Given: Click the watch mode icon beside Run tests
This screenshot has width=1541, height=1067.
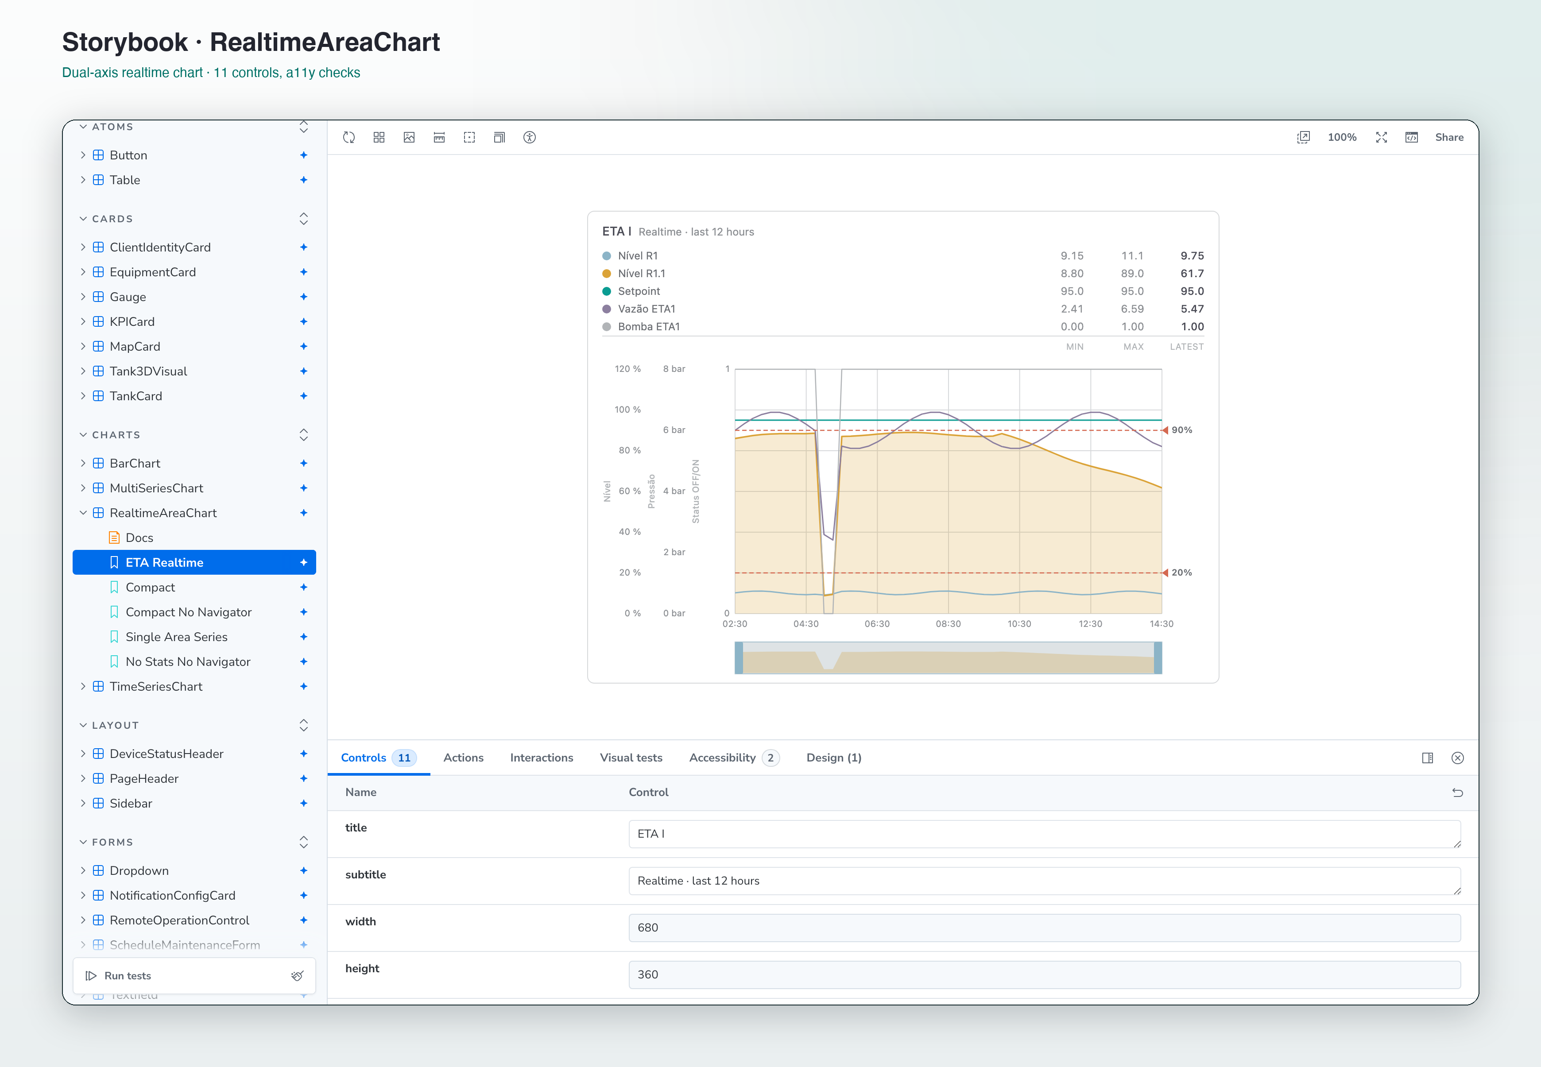Looking at the screenshot, I should click(x=298, y=975).
